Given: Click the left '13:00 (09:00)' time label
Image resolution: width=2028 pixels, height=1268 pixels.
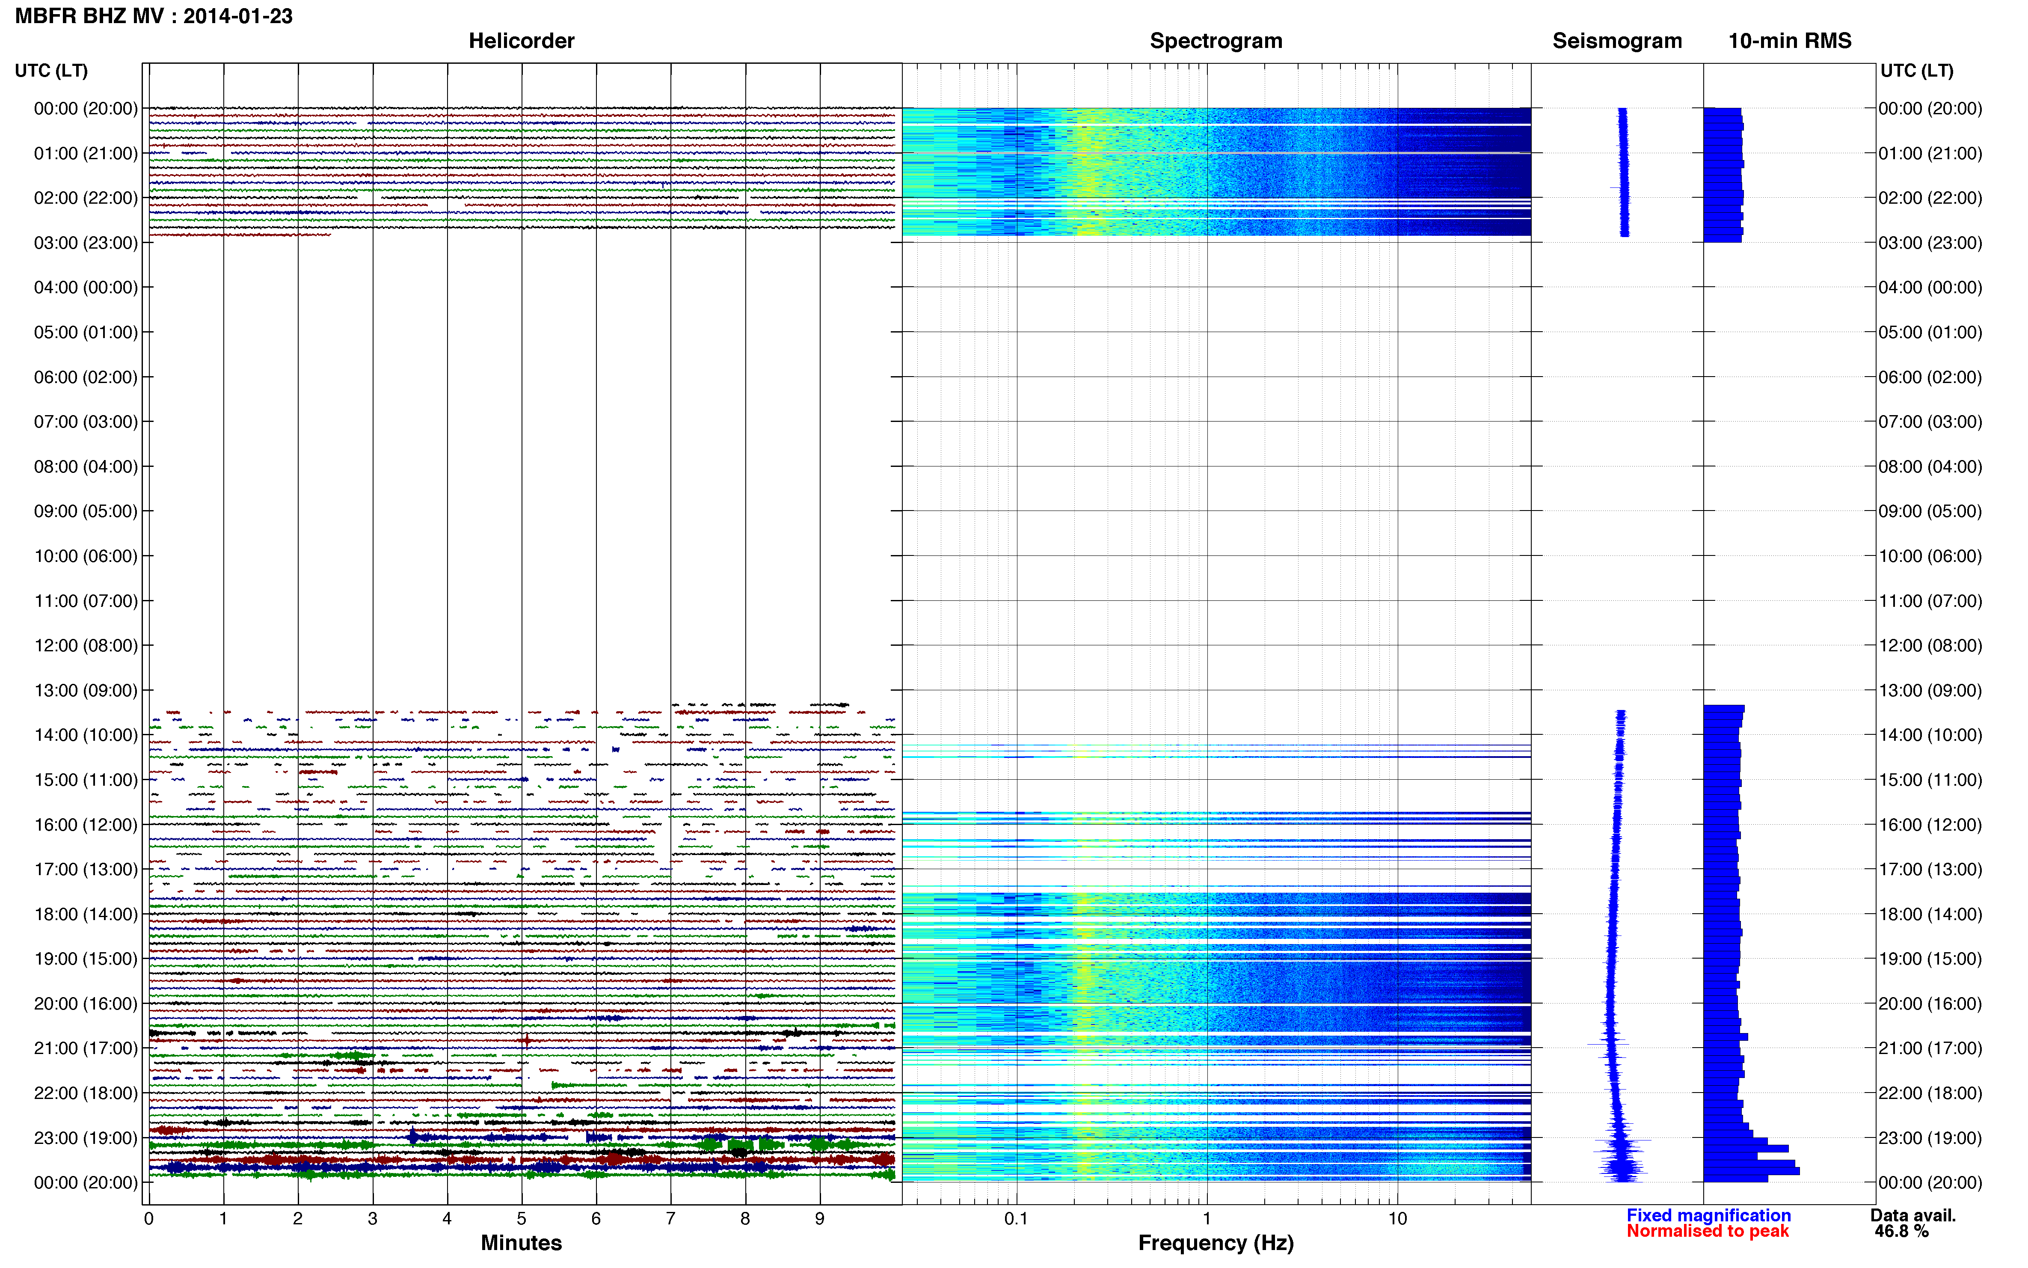Looking at the screenshot, I should [86, 690].
